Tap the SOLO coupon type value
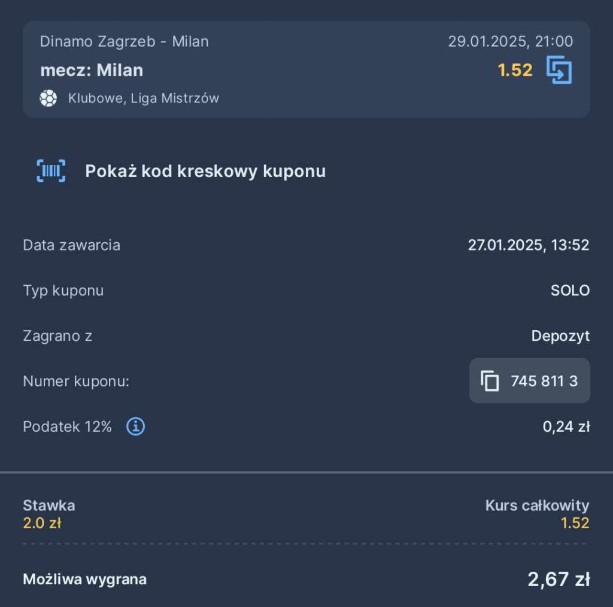 (x=570, y=291)
